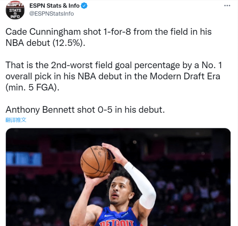Open the @ESPNStatsInfo handle

tap(51, 14)
